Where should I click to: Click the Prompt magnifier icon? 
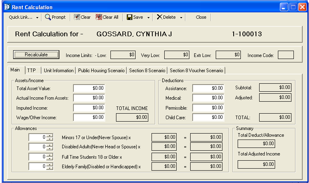pos(48,17)
